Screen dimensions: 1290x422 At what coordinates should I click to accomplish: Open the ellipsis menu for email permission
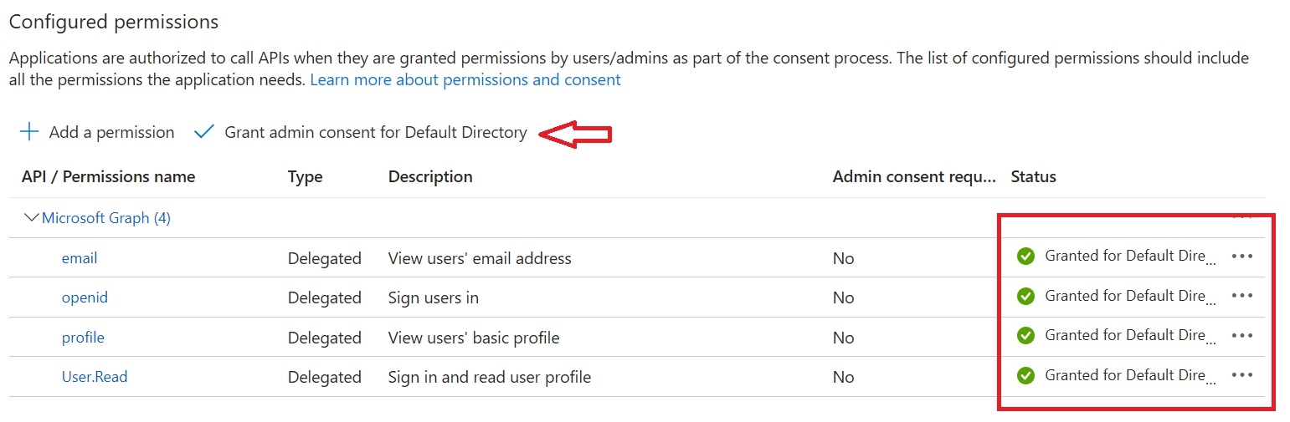[1242, 257]
